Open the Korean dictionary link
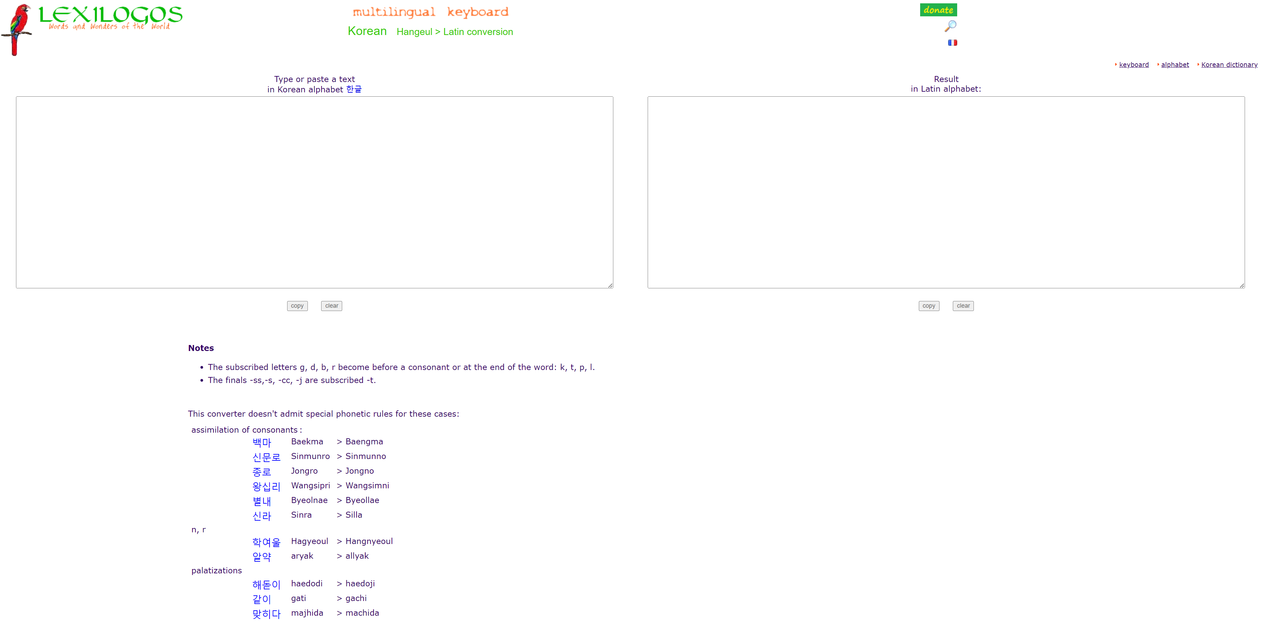 click(x=1229, y=65)
